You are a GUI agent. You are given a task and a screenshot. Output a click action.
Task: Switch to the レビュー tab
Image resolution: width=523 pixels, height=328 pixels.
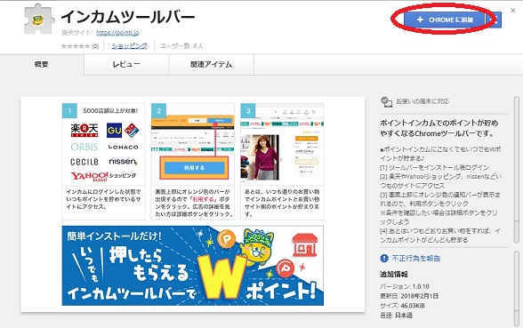(126, 64)
